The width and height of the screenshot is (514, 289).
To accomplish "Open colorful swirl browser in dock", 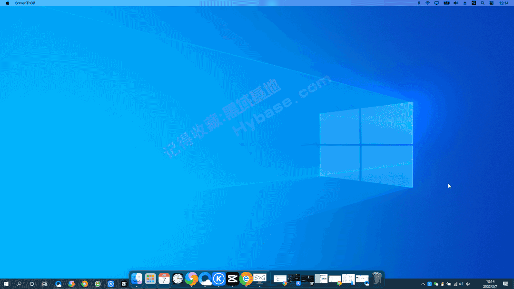I will pyautogui.click(x=191, y=279).
